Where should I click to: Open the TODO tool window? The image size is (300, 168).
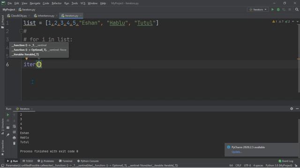click(28, 161)
